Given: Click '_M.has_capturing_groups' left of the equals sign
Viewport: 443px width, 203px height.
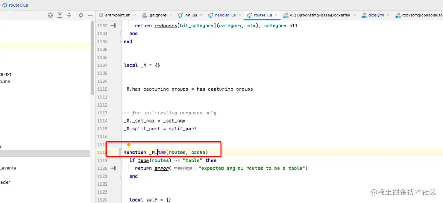Looking at the screenshot, I should [156, 89].
